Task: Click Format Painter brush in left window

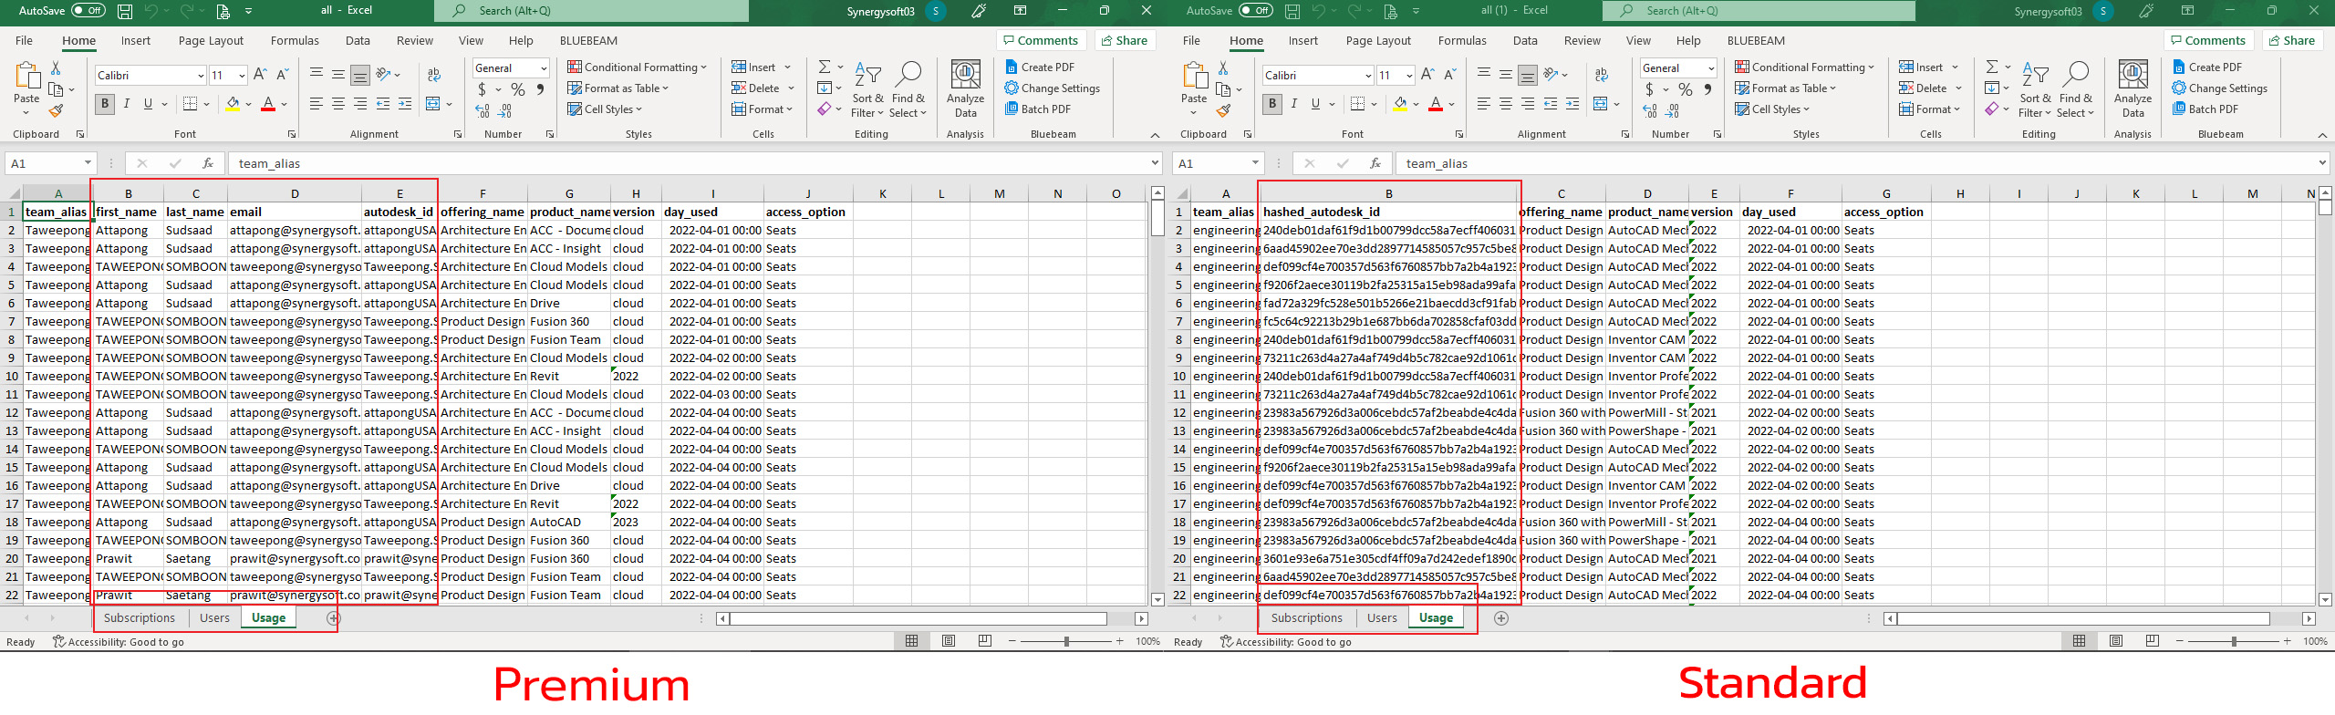Action: 57,111
